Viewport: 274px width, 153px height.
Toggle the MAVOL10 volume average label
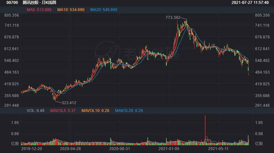tap(95, 111)
